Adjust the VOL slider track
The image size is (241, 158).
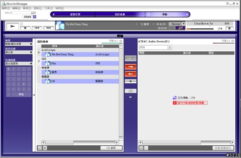coord(22,13)
